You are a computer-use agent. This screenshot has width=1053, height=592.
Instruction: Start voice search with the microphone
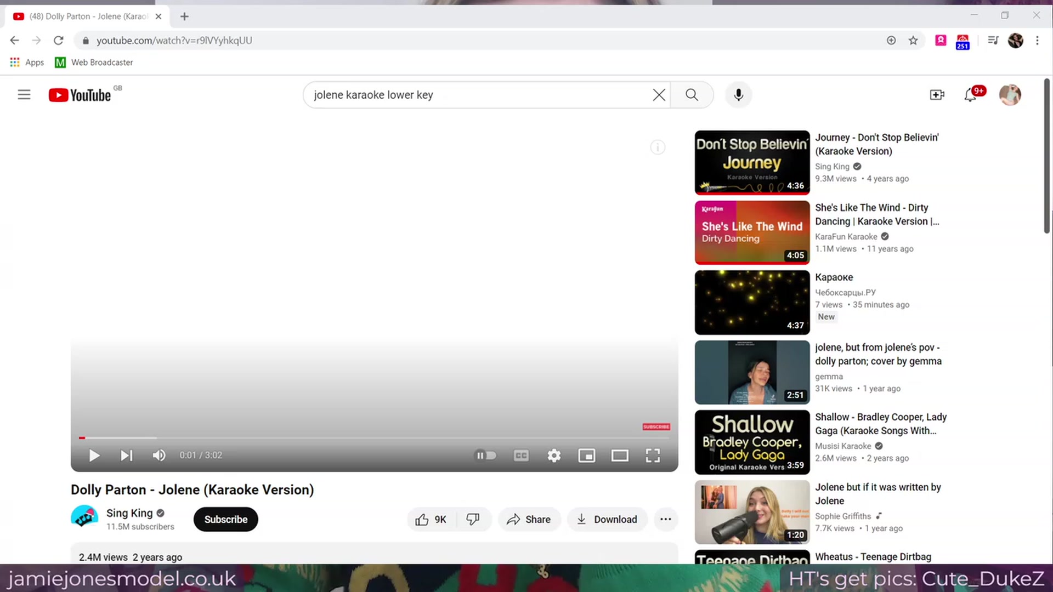pyautogui.click(x=739, y=95)
